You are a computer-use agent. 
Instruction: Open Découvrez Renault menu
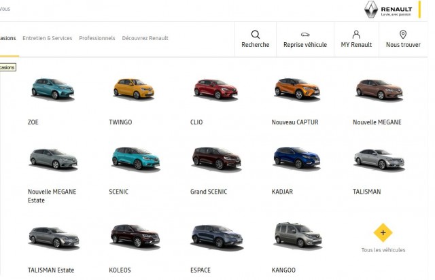145,38
